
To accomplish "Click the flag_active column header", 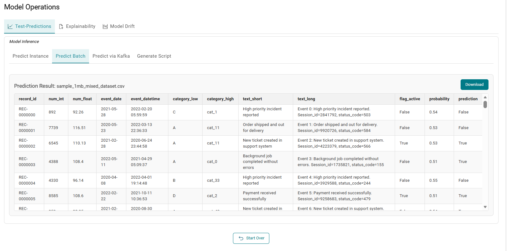I will [409, 99].
